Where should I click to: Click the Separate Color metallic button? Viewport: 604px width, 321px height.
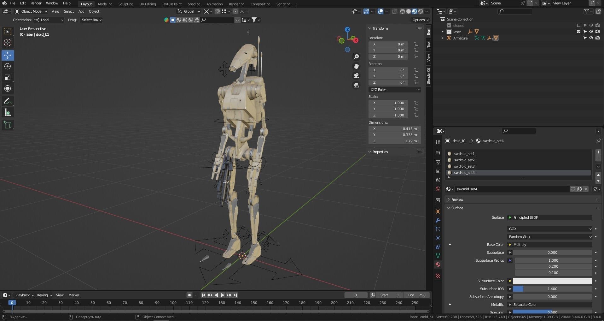click(550, 305)
